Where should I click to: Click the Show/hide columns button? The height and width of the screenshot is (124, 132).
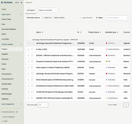point(33,18)
